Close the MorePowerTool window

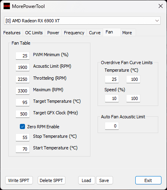(161, 6)
